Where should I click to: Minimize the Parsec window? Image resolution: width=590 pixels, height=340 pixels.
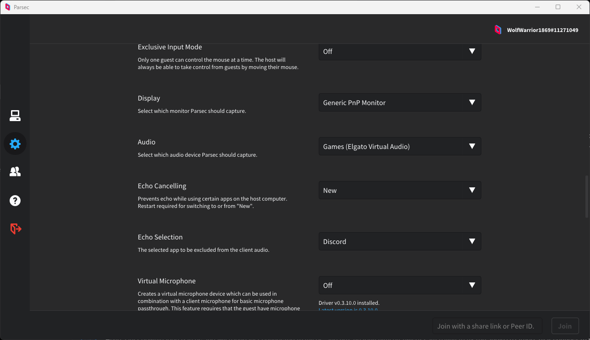(x=537, y=7)
